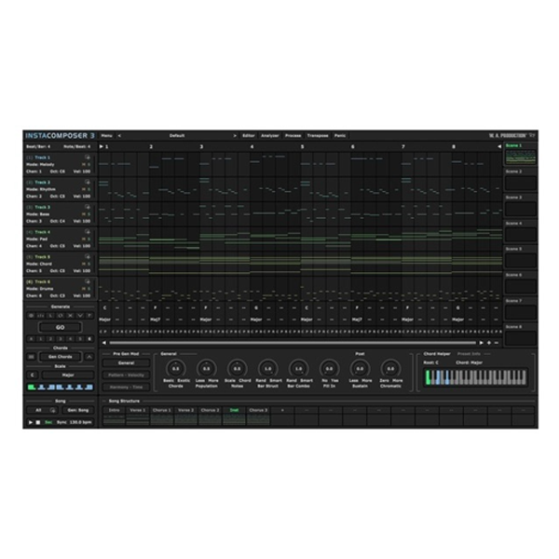Click the Panic button icon

(340, 136)
